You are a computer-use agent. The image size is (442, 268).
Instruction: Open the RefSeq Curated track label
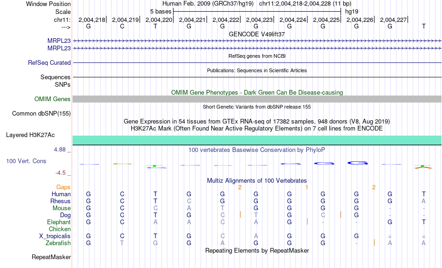click(49, 63)
